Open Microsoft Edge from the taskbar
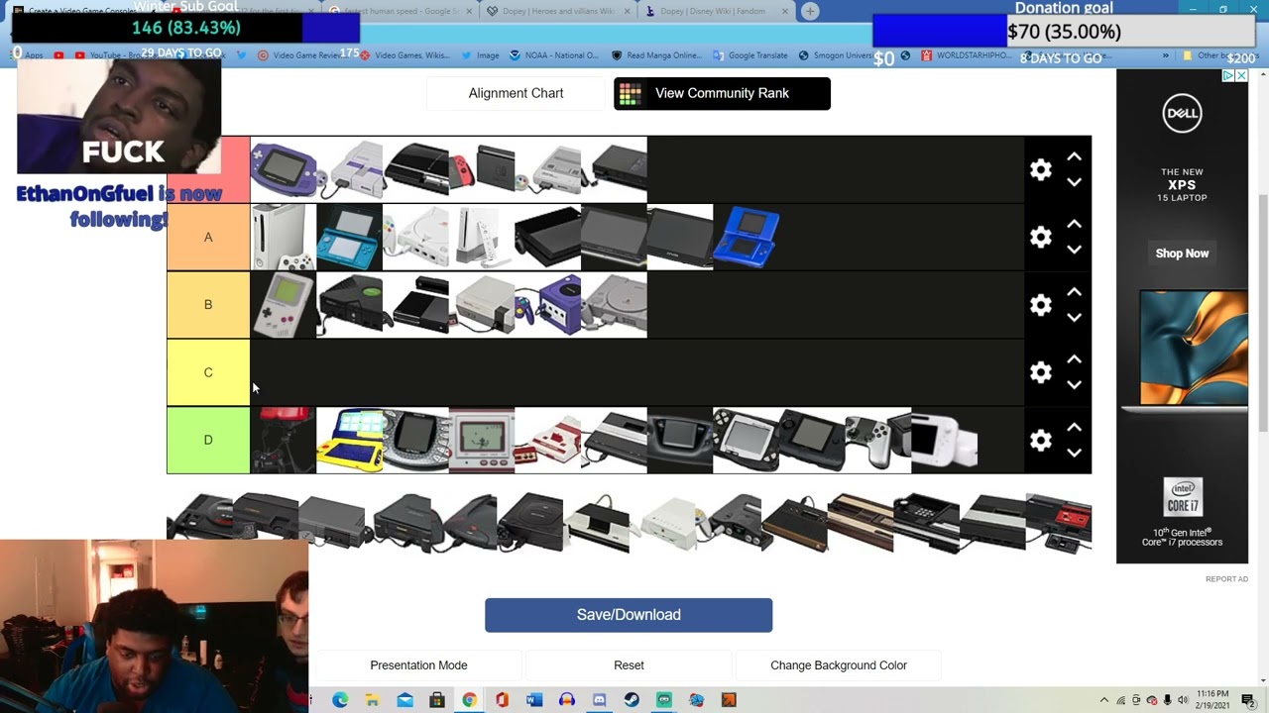Image resolution: width=1269 pixels, height=713 pixels. pos(340,700)
